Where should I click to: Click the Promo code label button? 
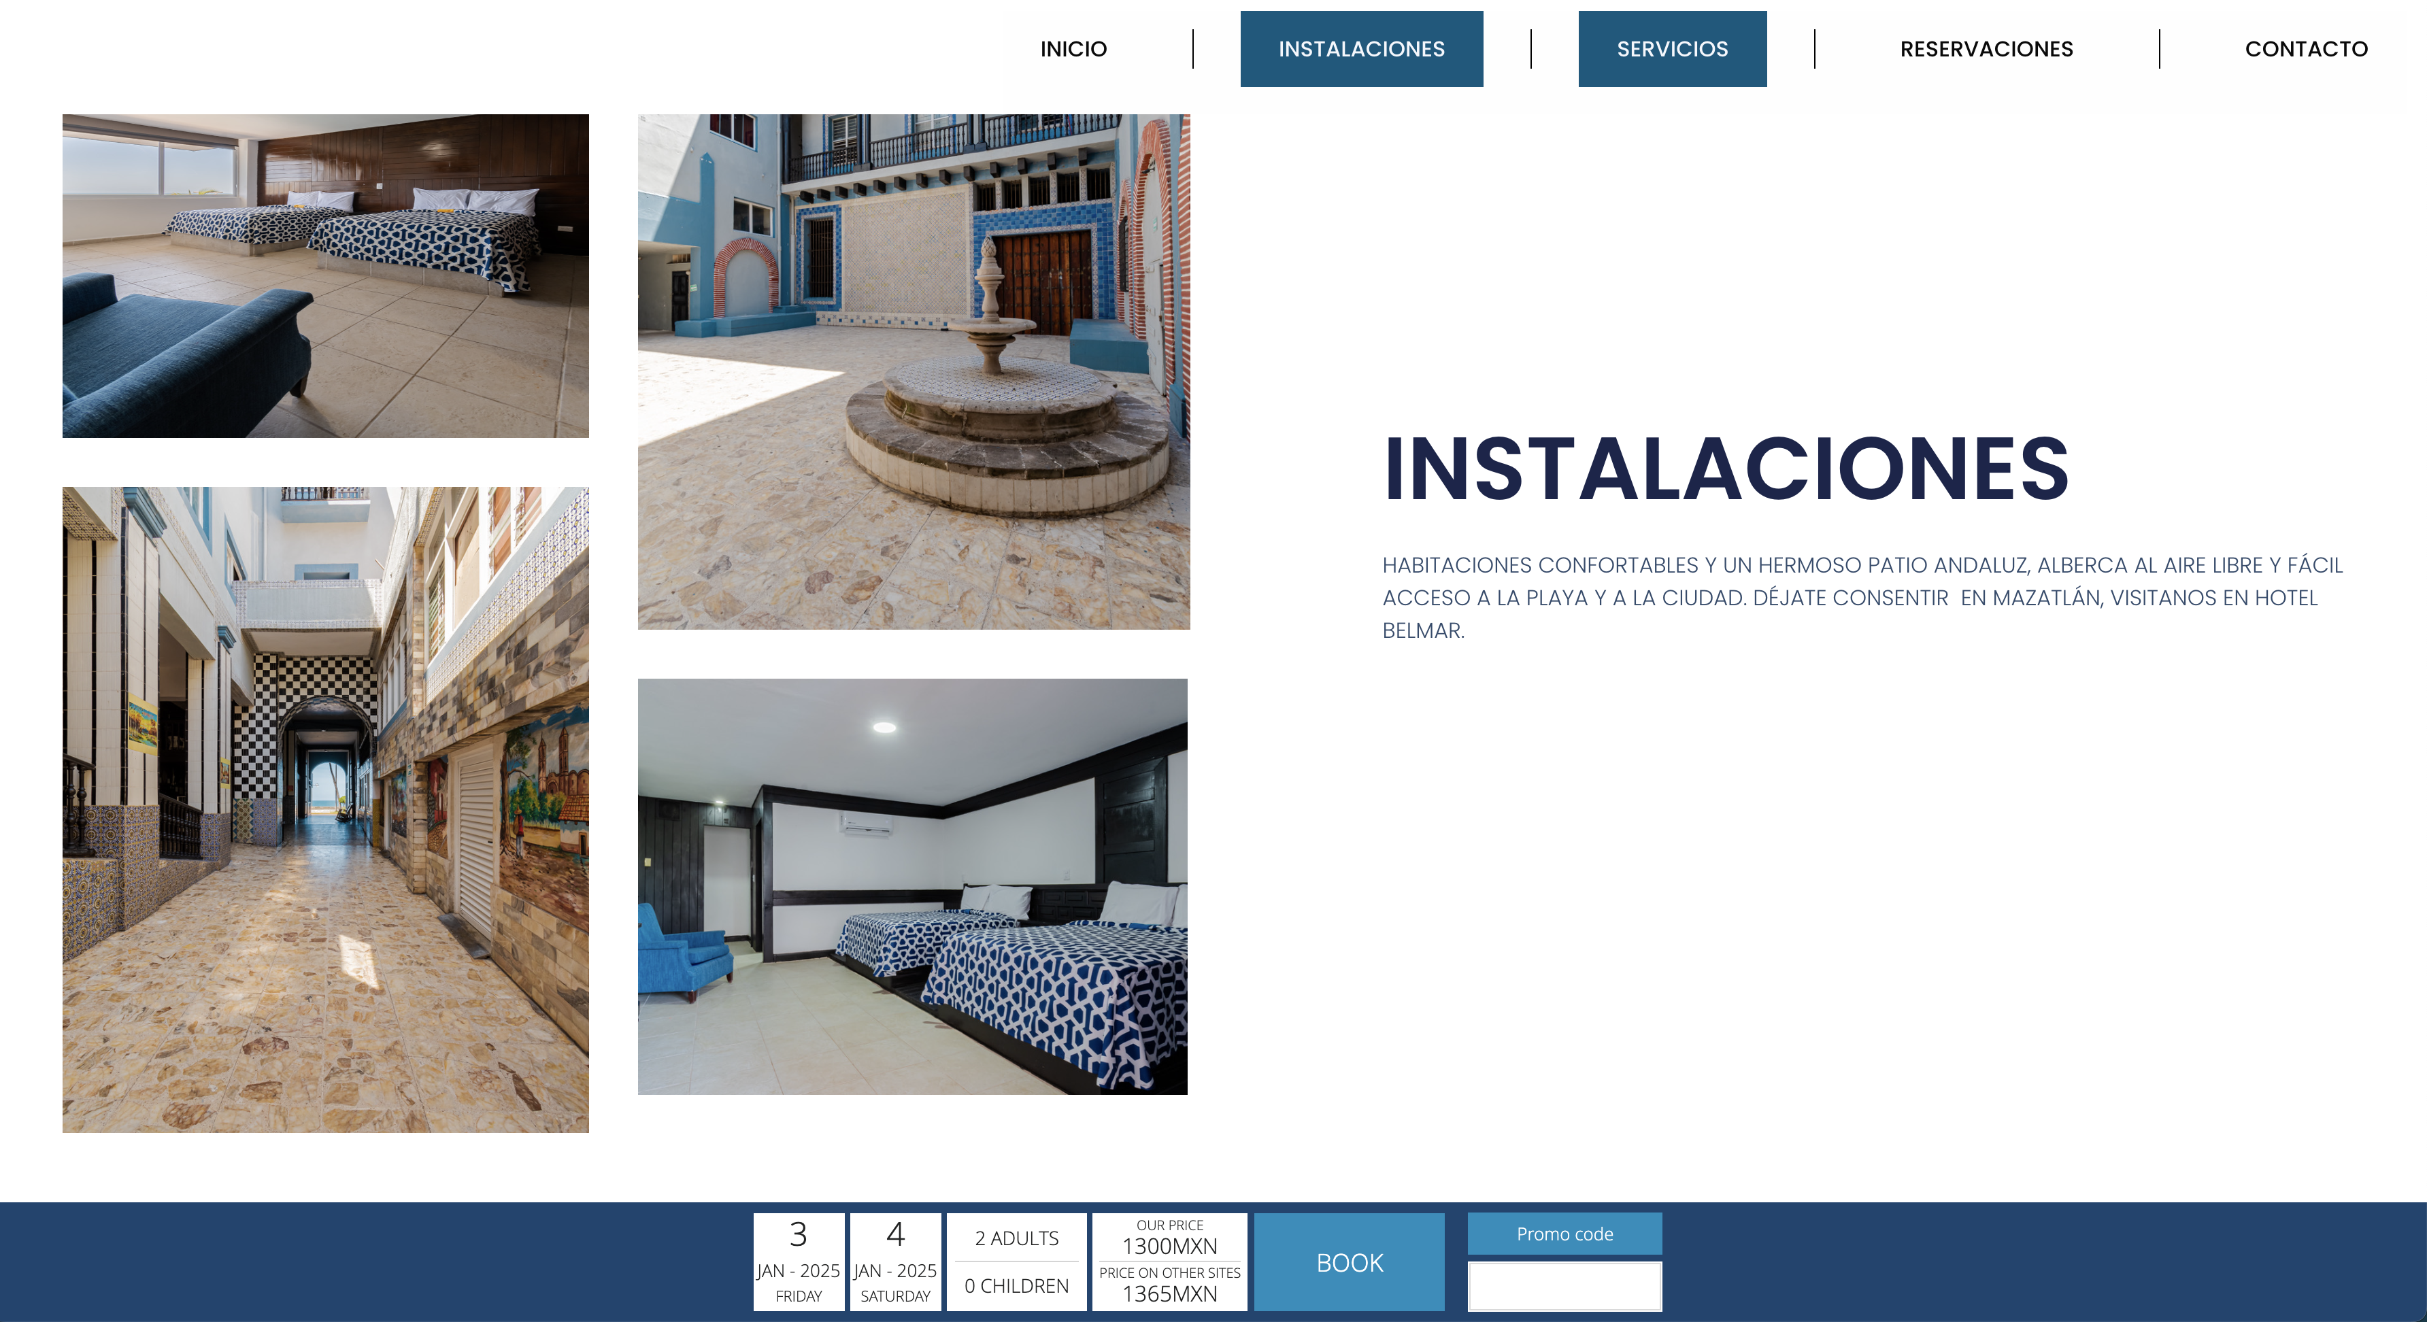coord(1564,1234)
